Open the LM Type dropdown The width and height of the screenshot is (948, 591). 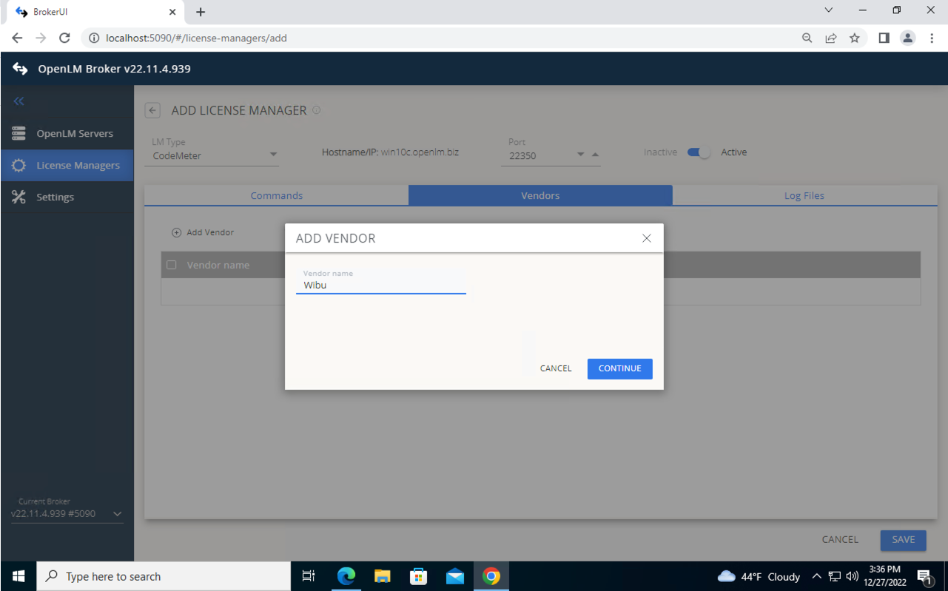pos(273,154)
